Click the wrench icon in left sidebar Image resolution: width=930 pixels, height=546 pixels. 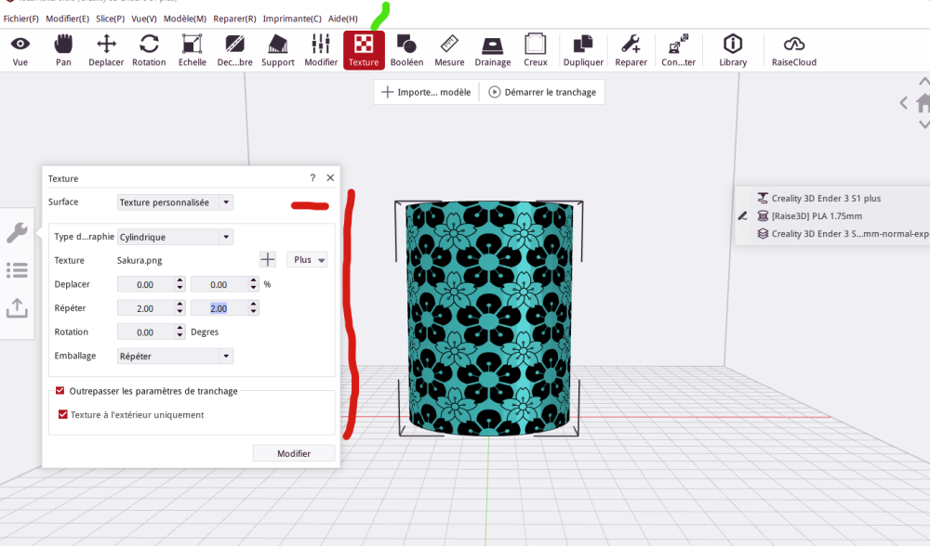pyautogui.click(x=17, y=233)
